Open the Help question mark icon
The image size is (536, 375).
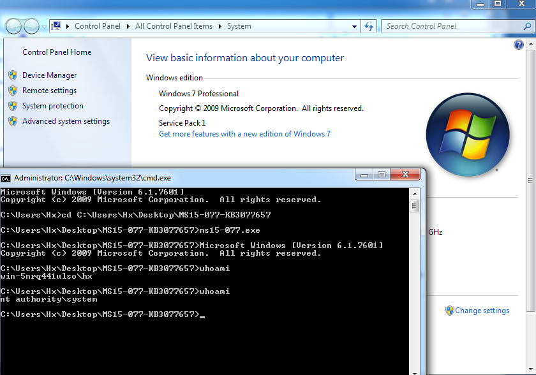519,45
